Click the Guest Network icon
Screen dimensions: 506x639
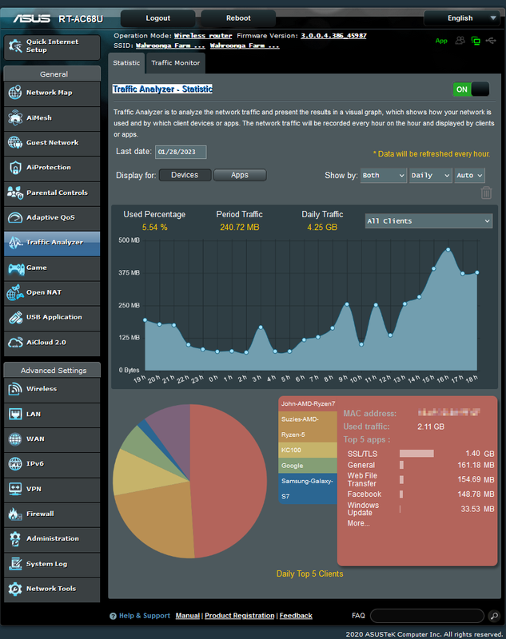[15, 143]
